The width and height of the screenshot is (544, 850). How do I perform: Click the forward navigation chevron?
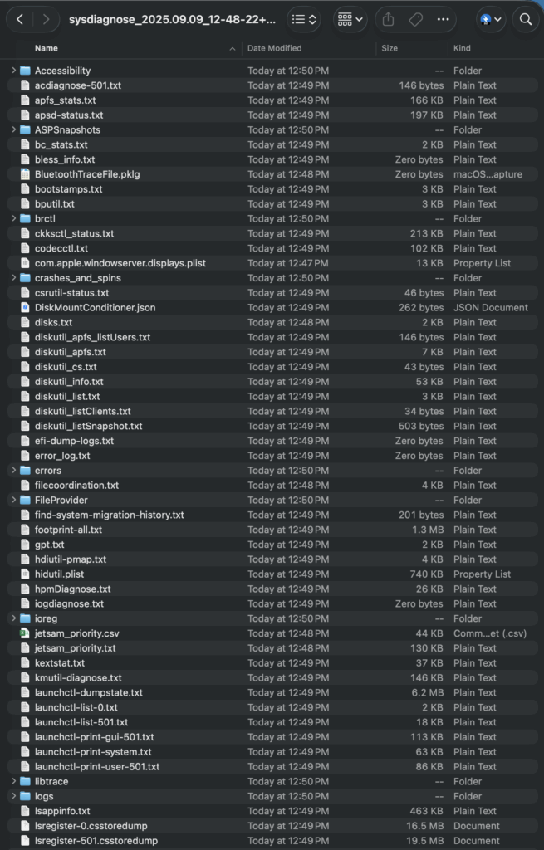tap(47, 20)
